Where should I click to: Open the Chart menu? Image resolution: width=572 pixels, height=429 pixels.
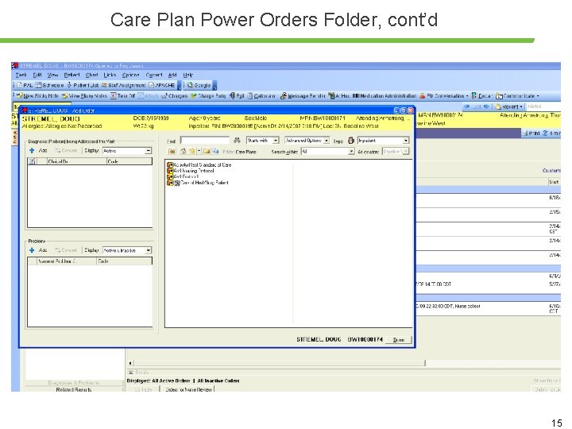click(91, 75)
